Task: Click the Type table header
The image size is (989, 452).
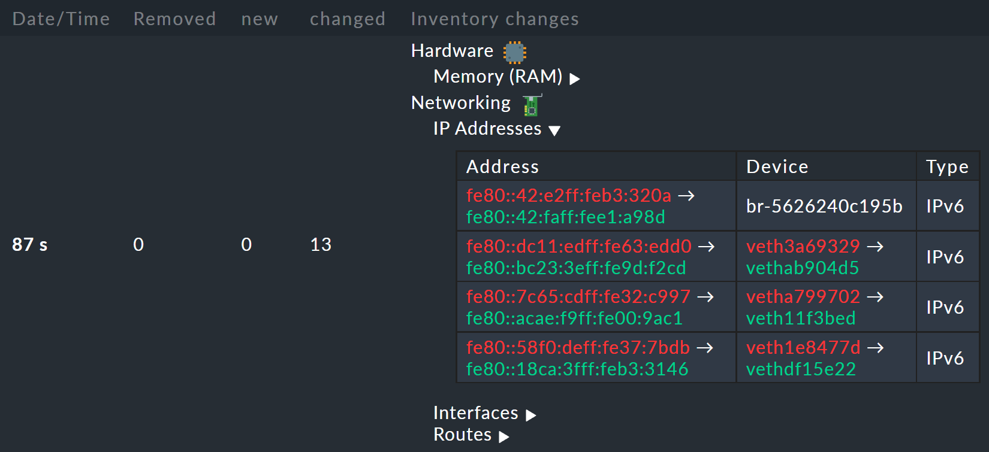Action: point(947,166)
